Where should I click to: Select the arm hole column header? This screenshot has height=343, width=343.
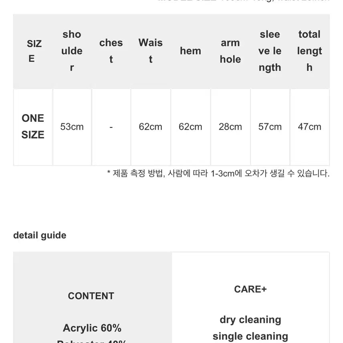[230, 51]
